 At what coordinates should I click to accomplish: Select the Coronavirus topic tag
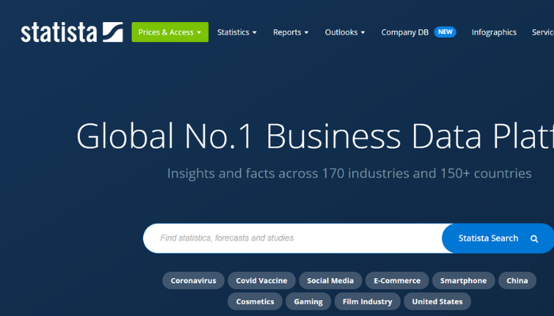click(x=193, y=280)
